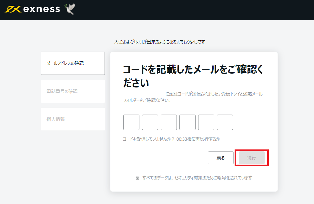Click the Exness logo in the header
This screenshot has width=314, height=204.
(x=33, y=9)
